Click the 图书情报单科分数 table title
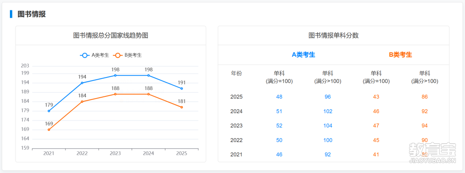 pos(334,36)
